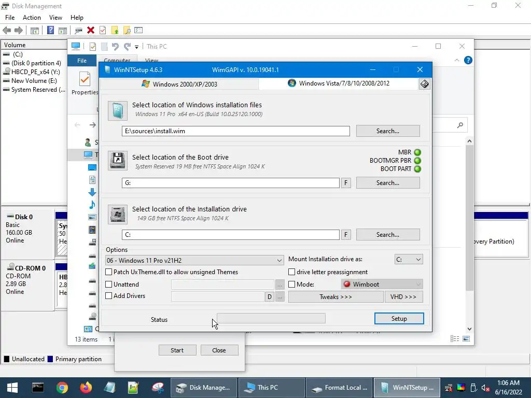Click the WinNTSetup options icon at top right
The height and width of the screenshot is (398, 531).
coord(424,84)
